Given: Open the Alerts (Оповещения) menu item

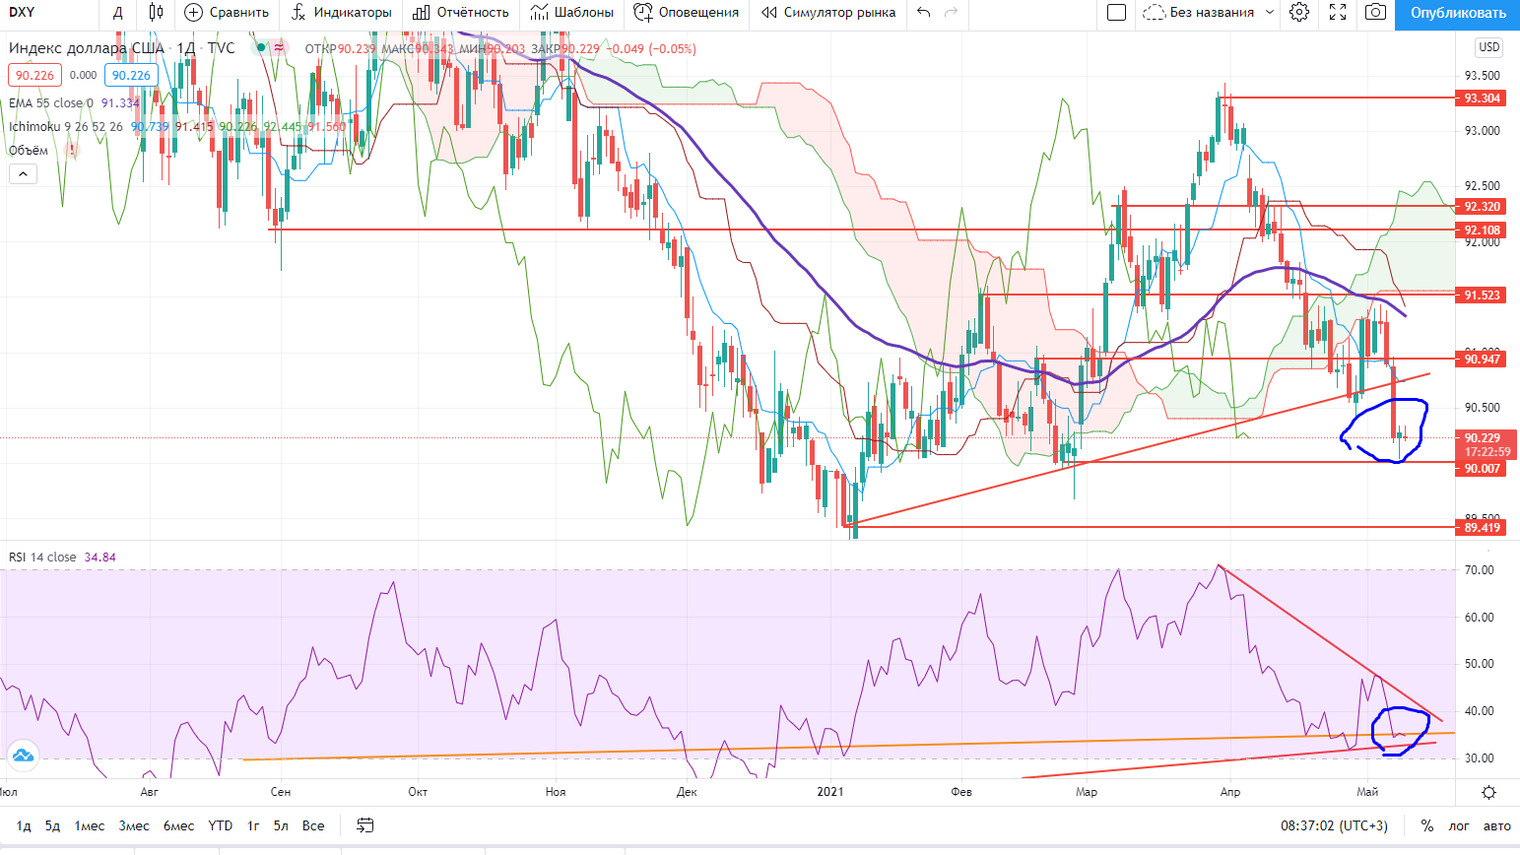Looking at the screenshot, I should pyautogui.click(x=687, y=13).
